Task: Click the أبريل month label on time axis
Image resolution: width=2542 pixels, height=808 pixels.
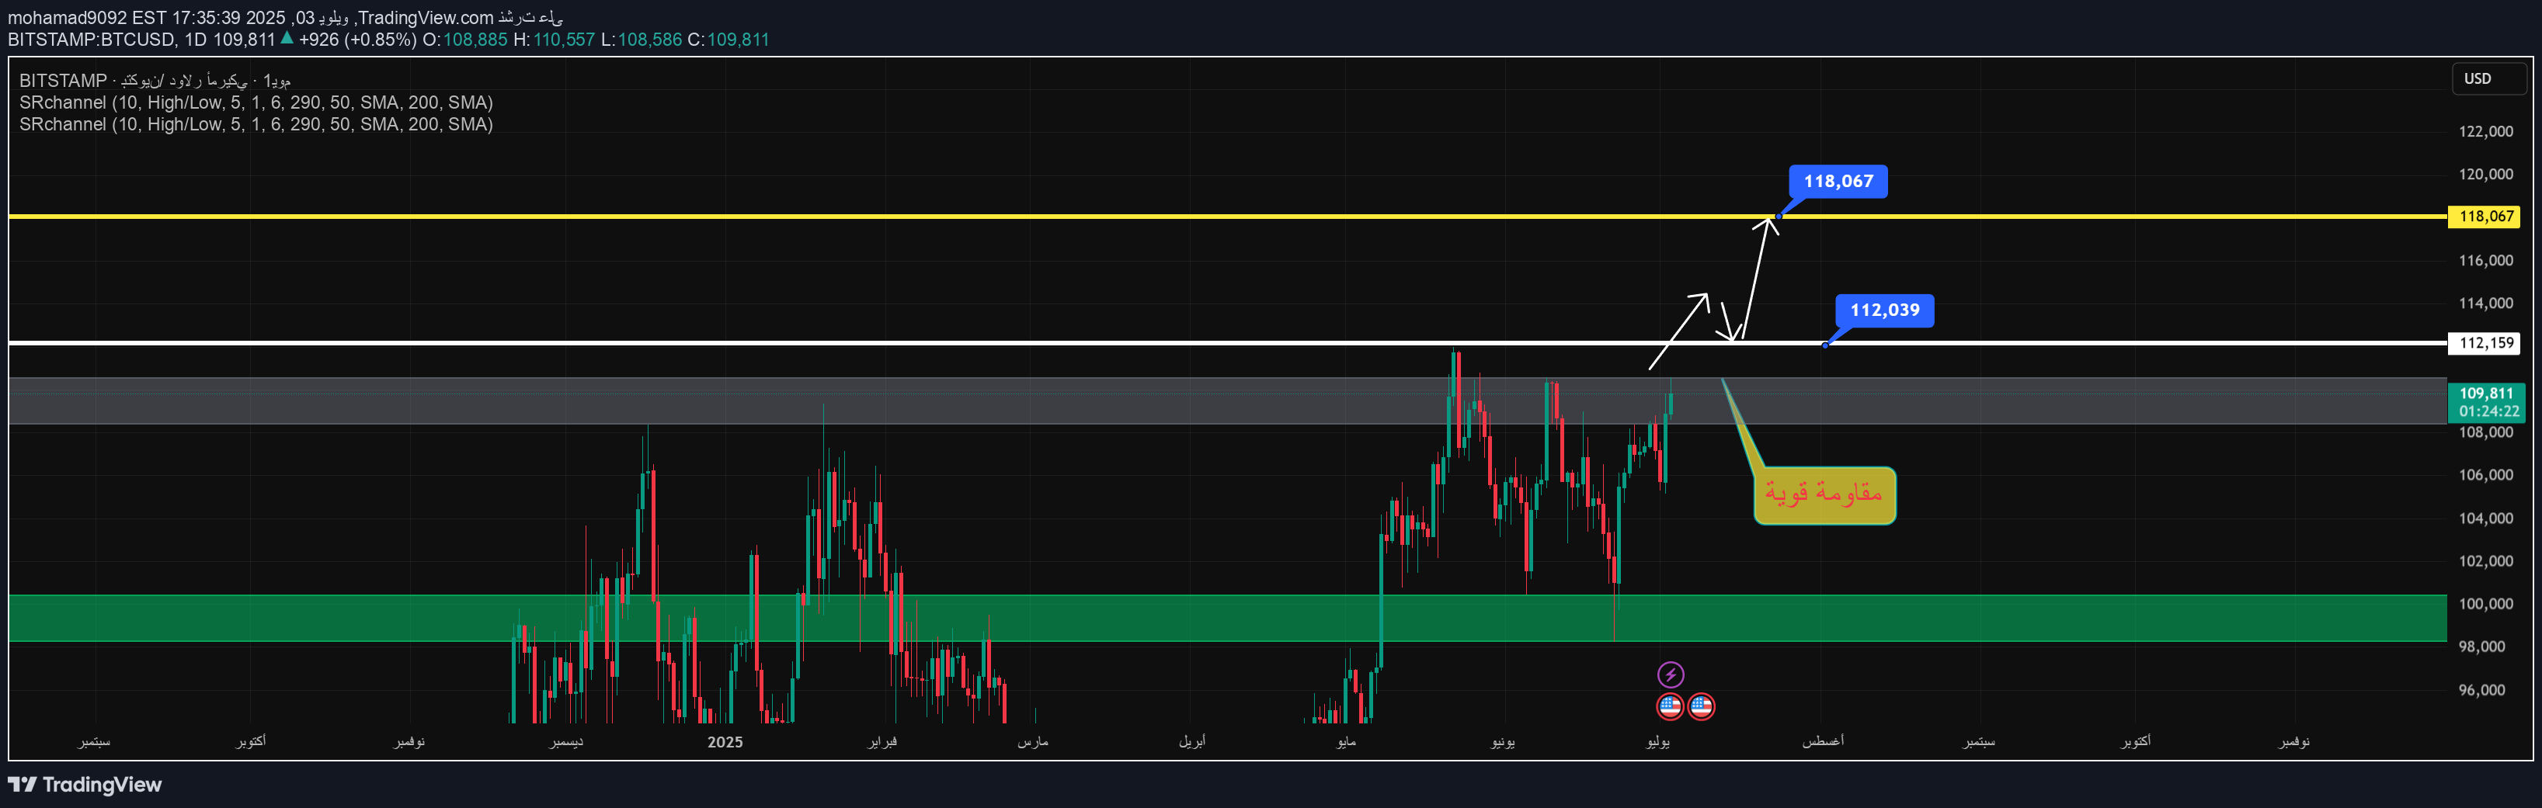Action: click(x=1192, y=741)
